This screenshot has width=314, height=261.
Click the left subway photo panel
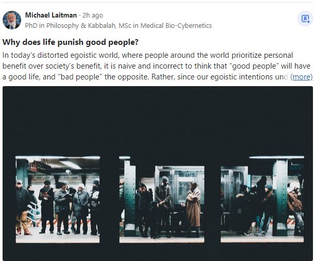pyautogui.click(x=58, y=200)
